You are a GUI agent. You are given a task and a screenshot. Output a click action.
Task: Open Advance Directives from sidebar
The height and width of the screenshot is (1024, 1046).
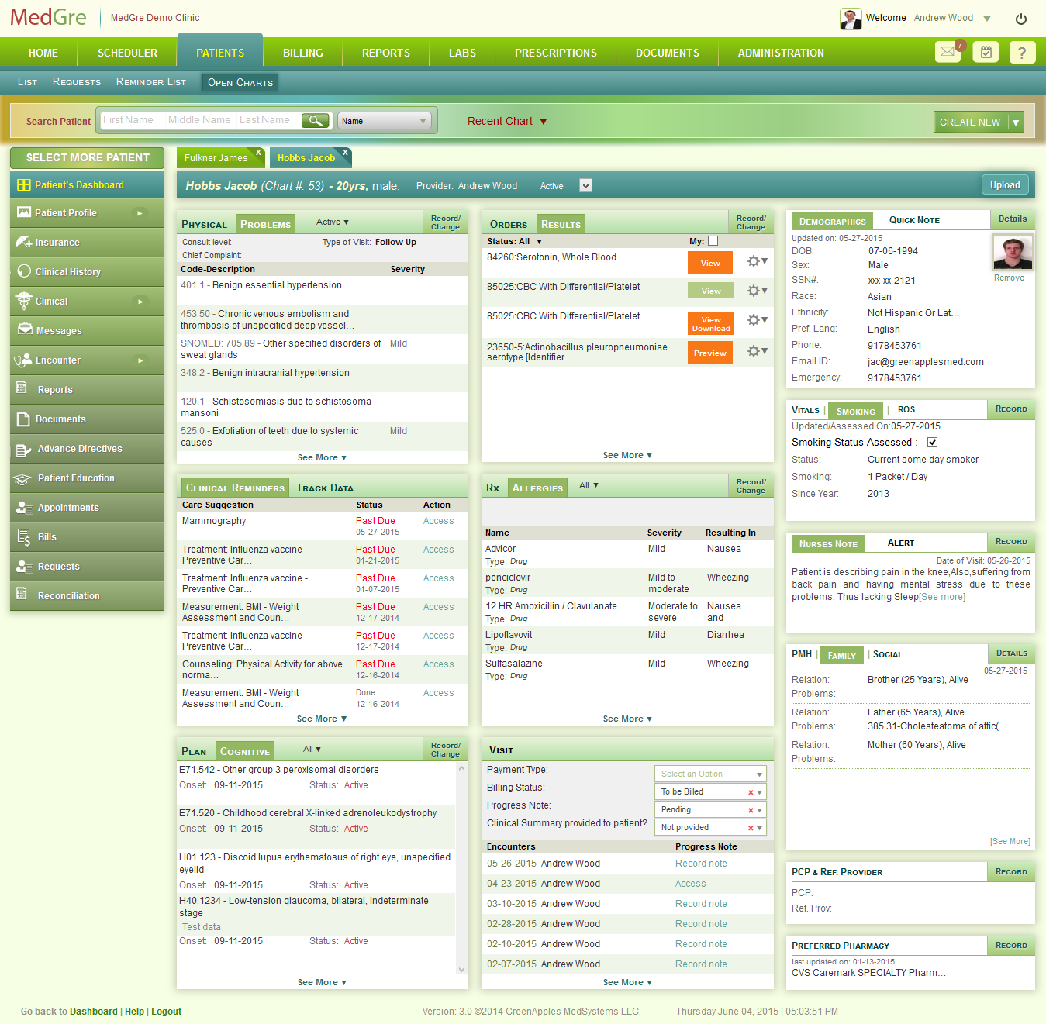coord(87,449)
